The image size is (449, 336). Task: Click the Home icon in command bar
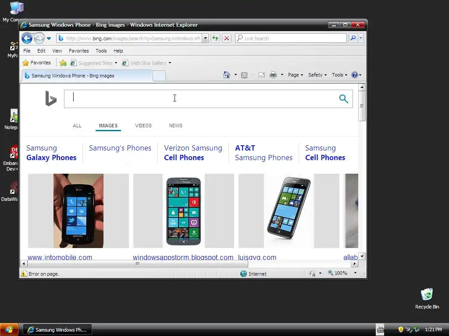(x=227, y=75)
